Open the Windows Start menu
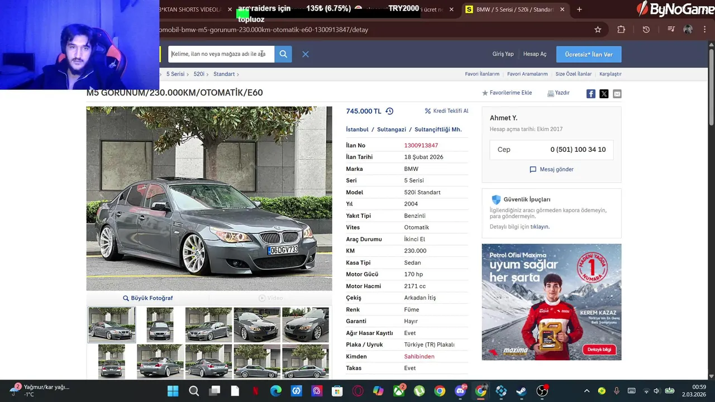715x402 pixels. pyautogui.click(x=173, y=391)
